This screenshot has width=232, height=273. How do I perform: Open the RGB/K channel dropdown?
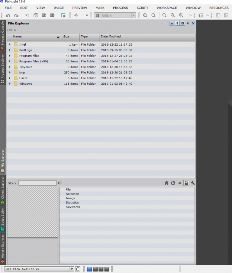(x=134, y=15)
